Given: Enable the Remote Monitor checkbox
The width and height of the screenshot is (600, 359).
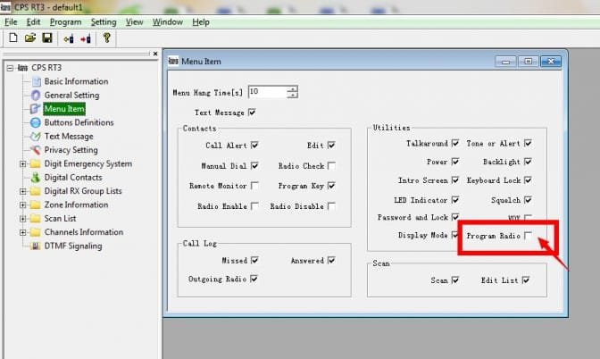Looking at the screenshot, I should coord(254,186).
